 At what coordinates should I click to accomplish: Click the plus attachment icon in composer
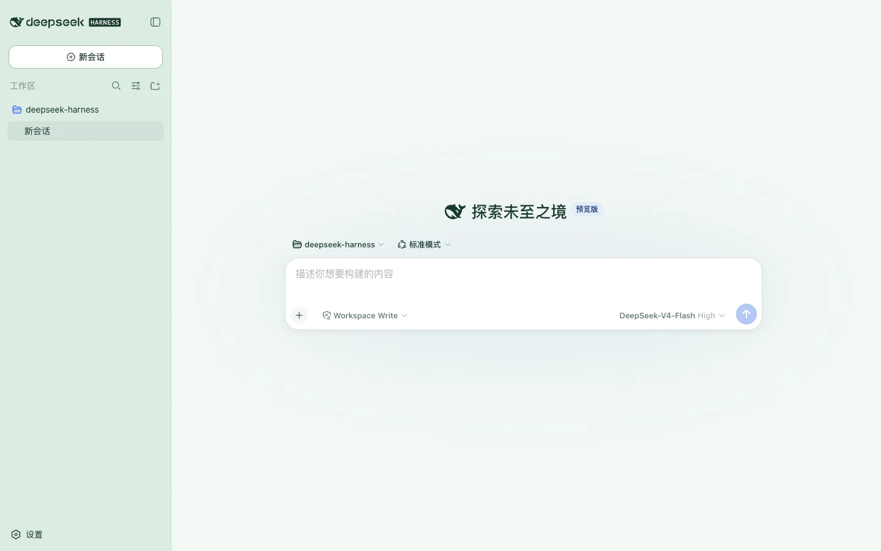299,315
